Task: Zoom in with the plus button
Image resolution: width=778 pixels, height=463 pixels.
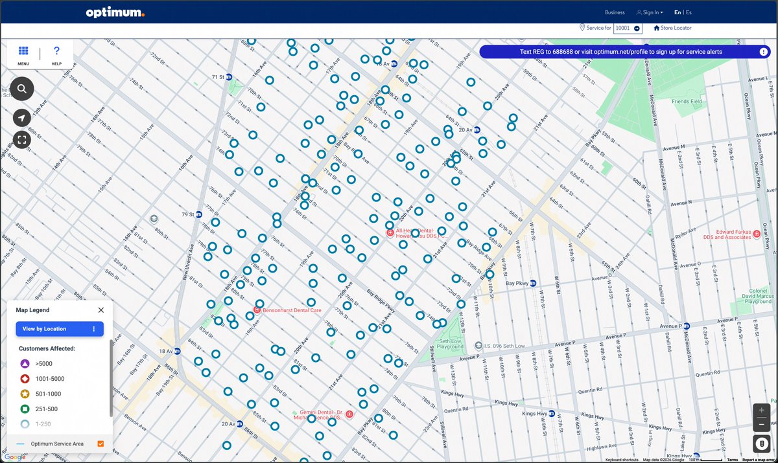Action: point(761,411)
